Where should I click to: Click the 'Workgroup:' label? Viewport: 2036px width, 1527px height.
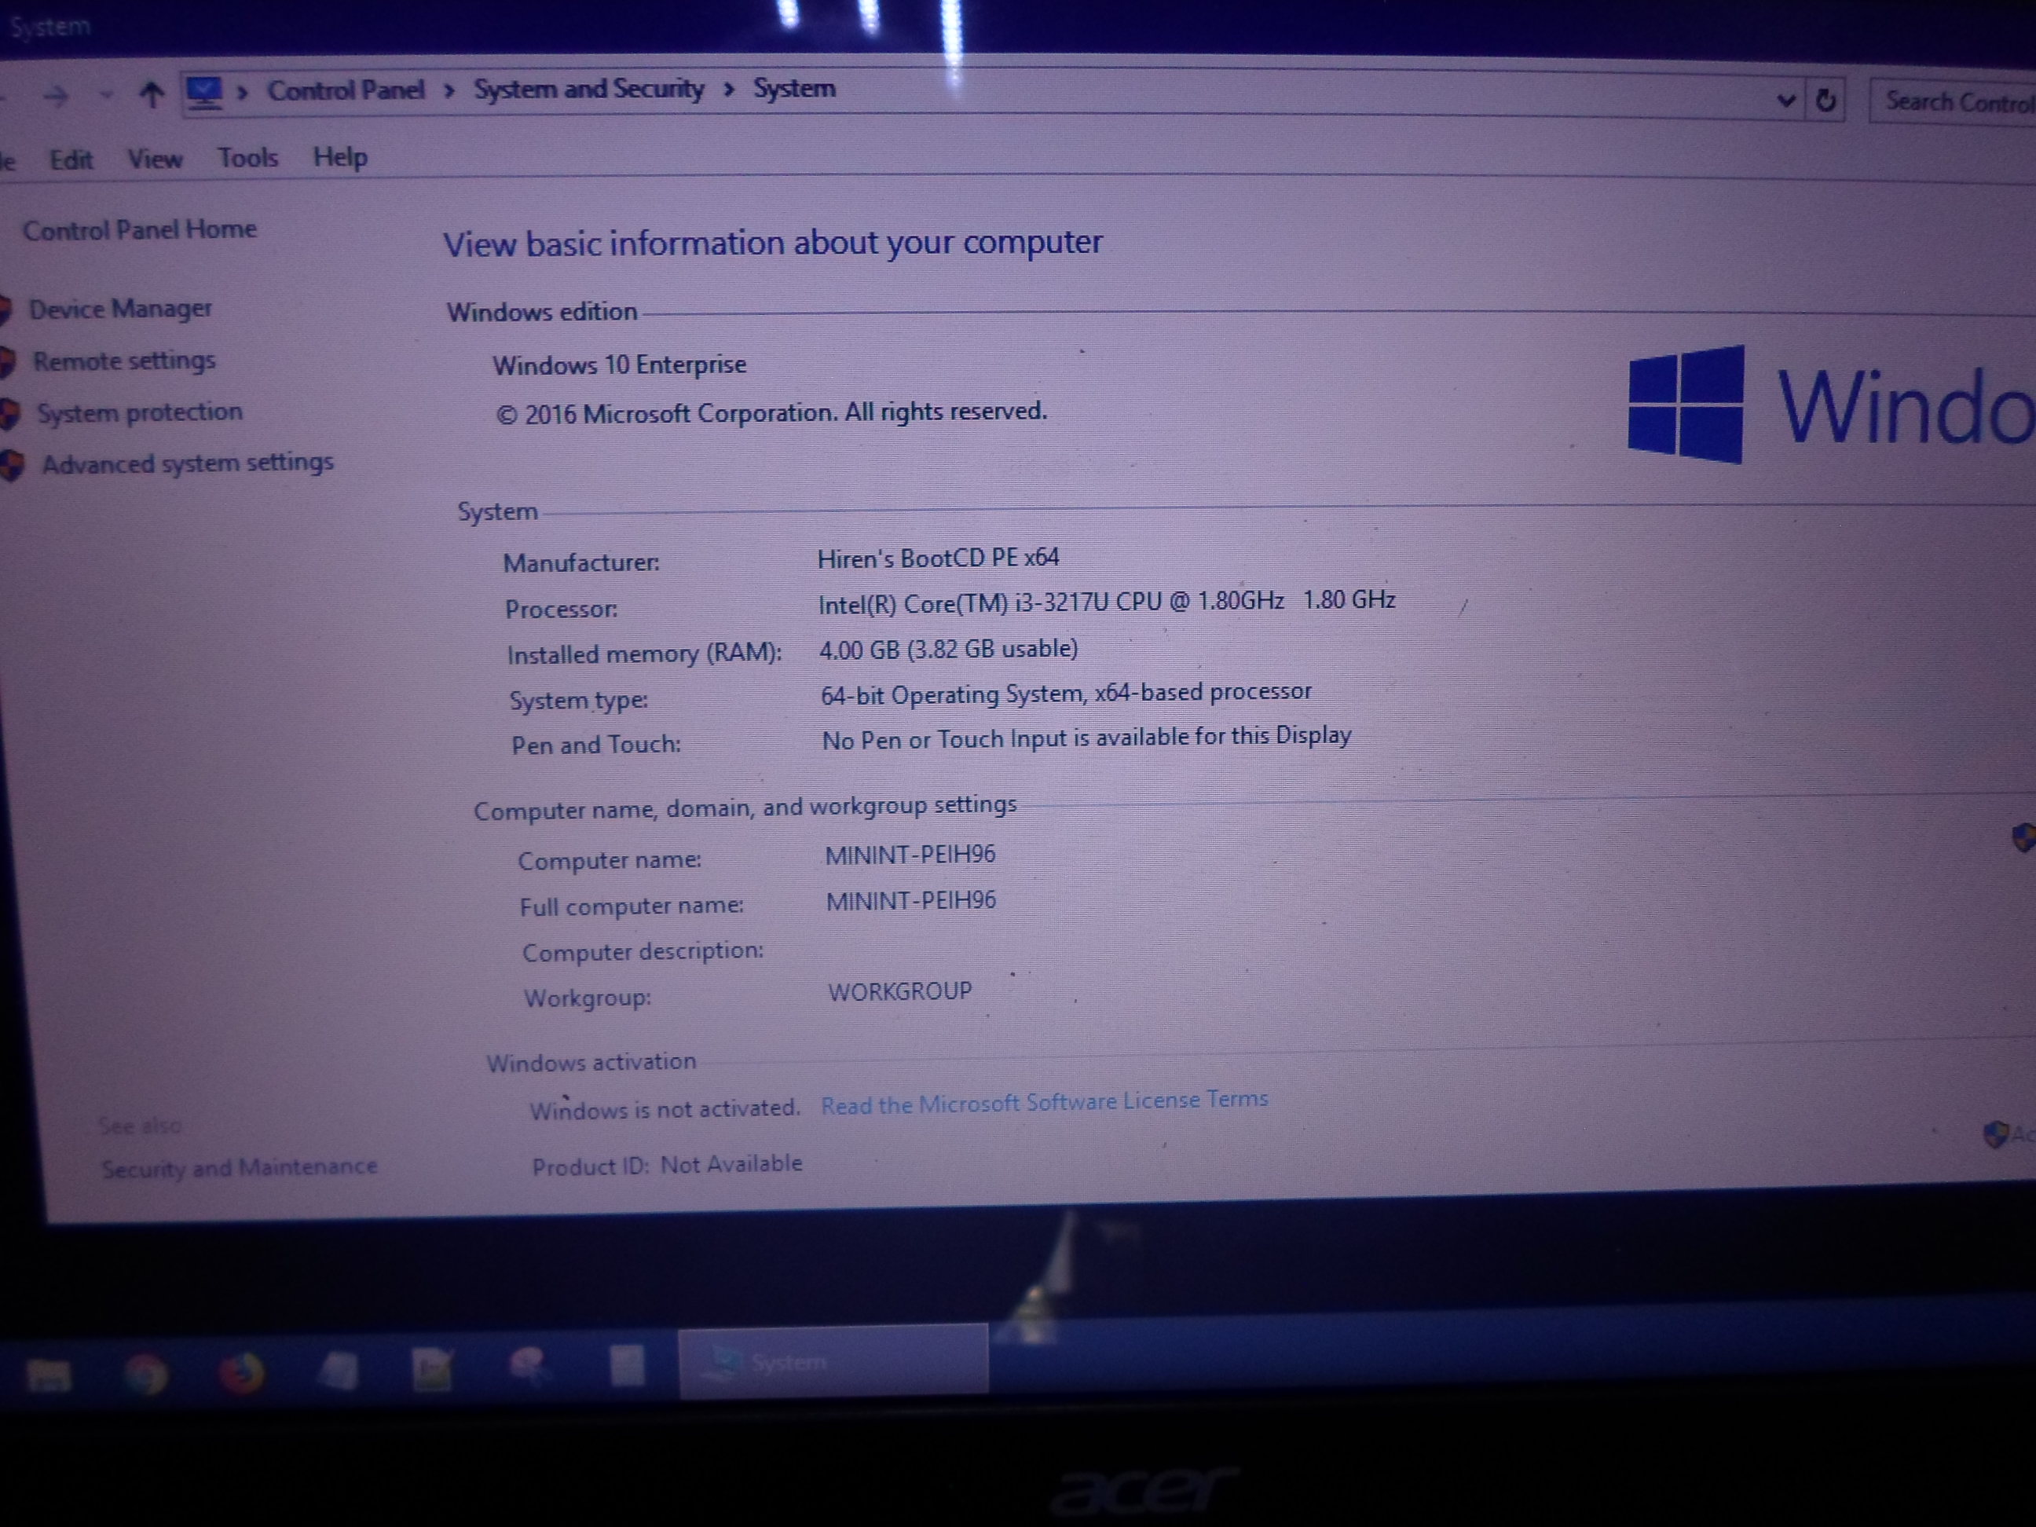588,998
